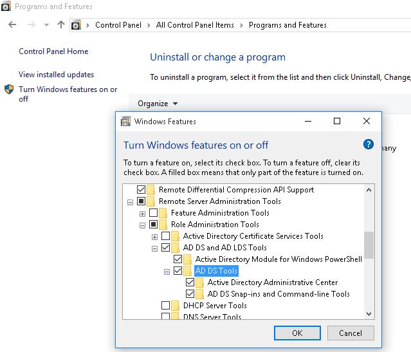Click folder icon of Active Directory Administrative Center
The image size is (411, 352).
coord(199,283)
